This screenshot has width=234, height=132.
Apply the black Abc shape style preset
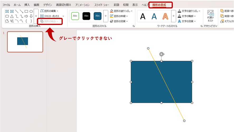click(x=86, y=16)
